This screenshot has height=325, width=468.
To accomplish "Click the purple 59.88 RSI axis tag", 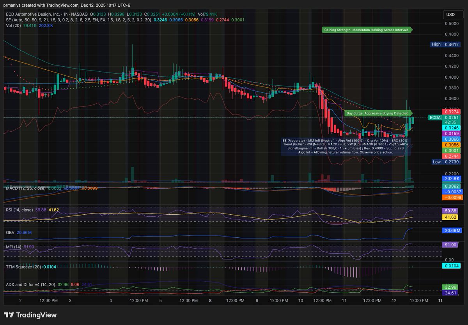I will [451, 211].
